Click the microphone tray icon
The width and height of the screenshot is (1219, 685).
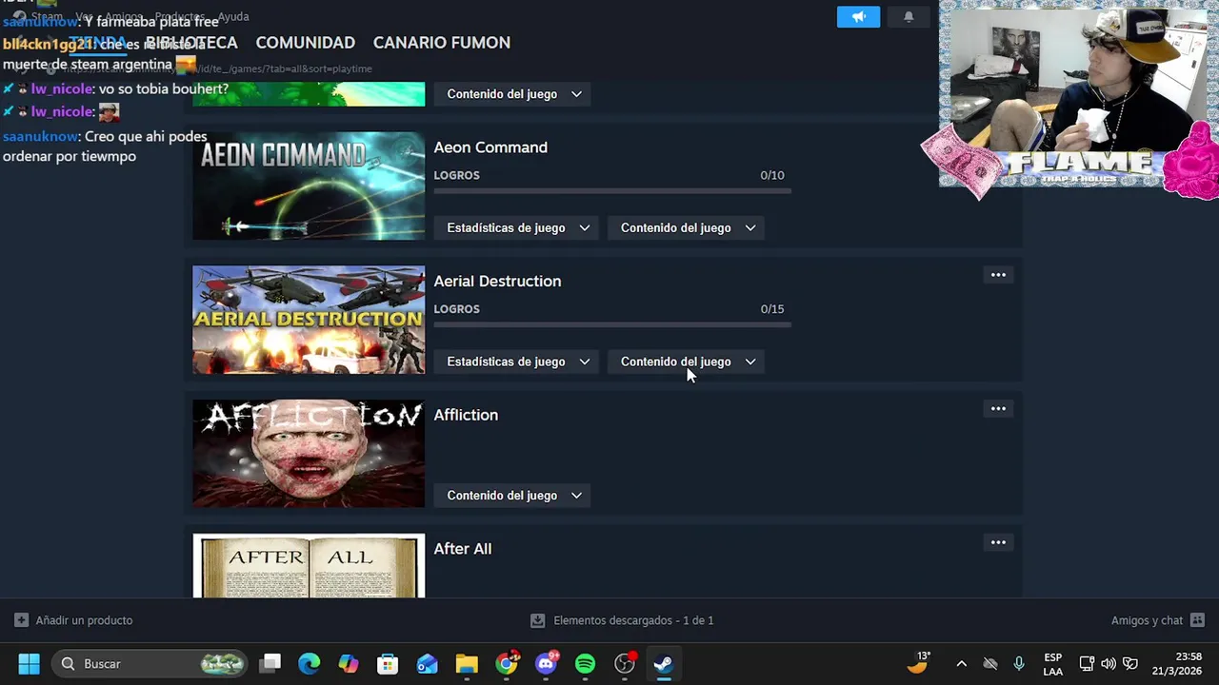click(1019, 664)
